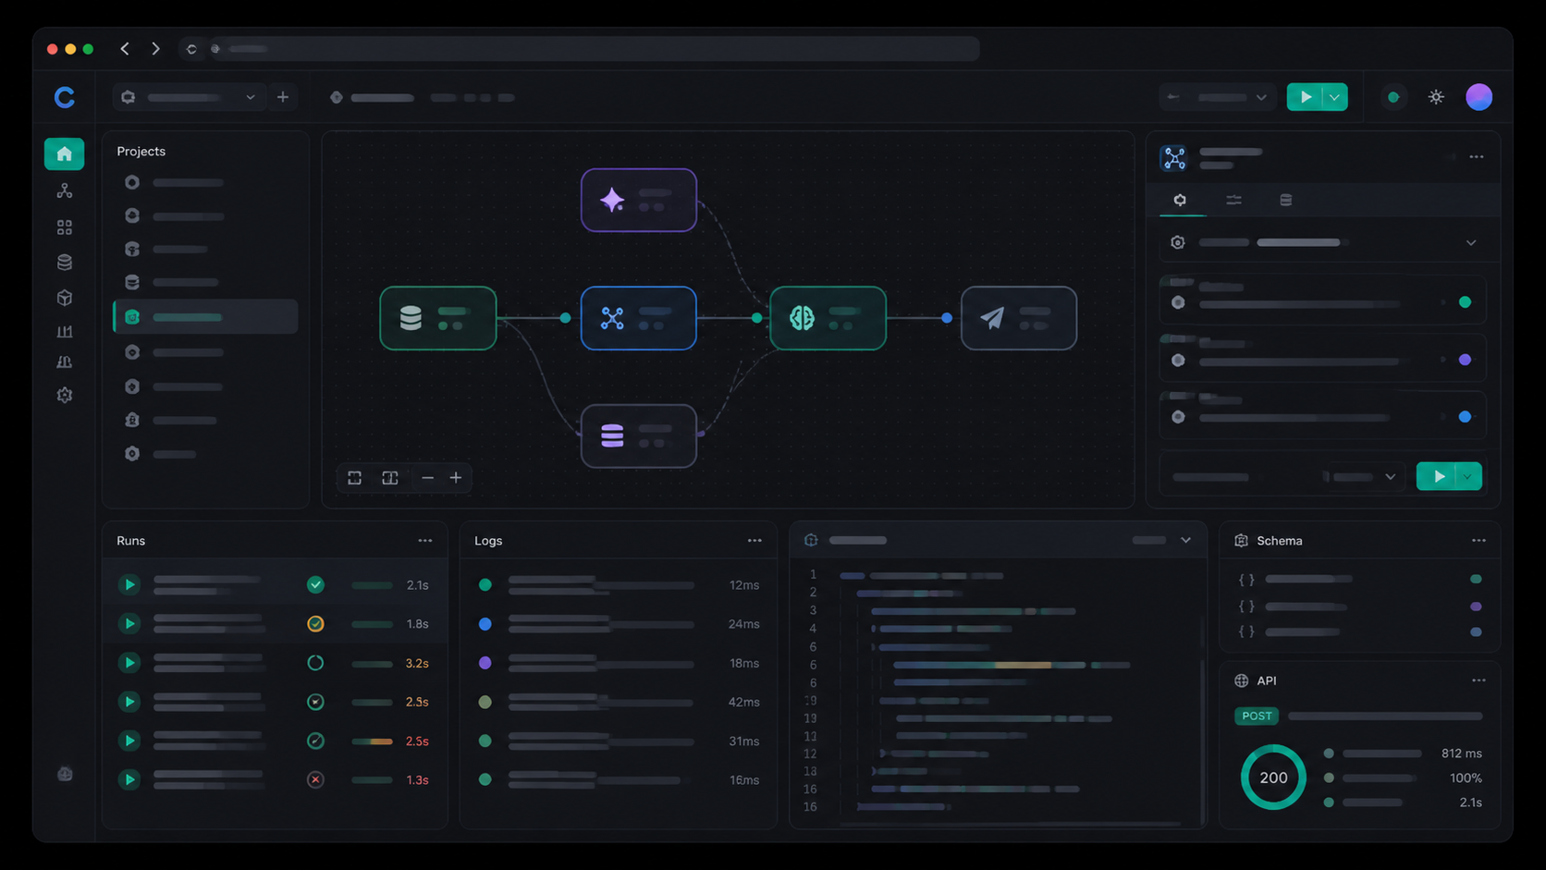Zoom out of the canvas with the minus button
This screenshot has height=870, width=1546.
427,478
